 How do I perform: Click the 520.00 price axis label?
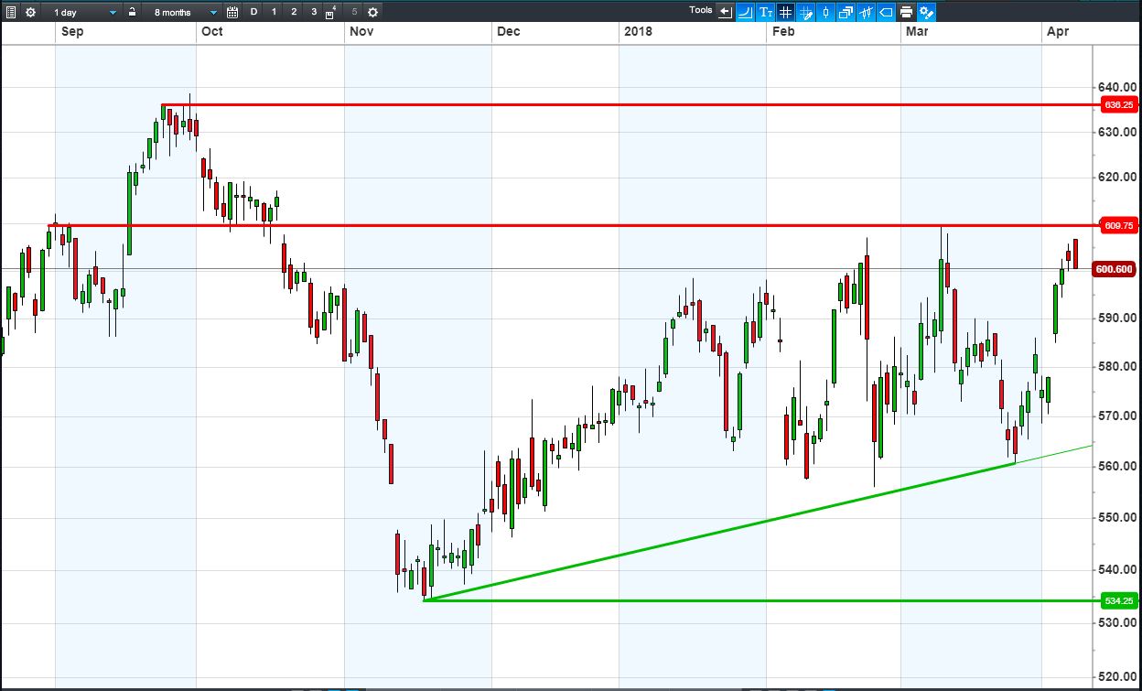(1118, 676)
